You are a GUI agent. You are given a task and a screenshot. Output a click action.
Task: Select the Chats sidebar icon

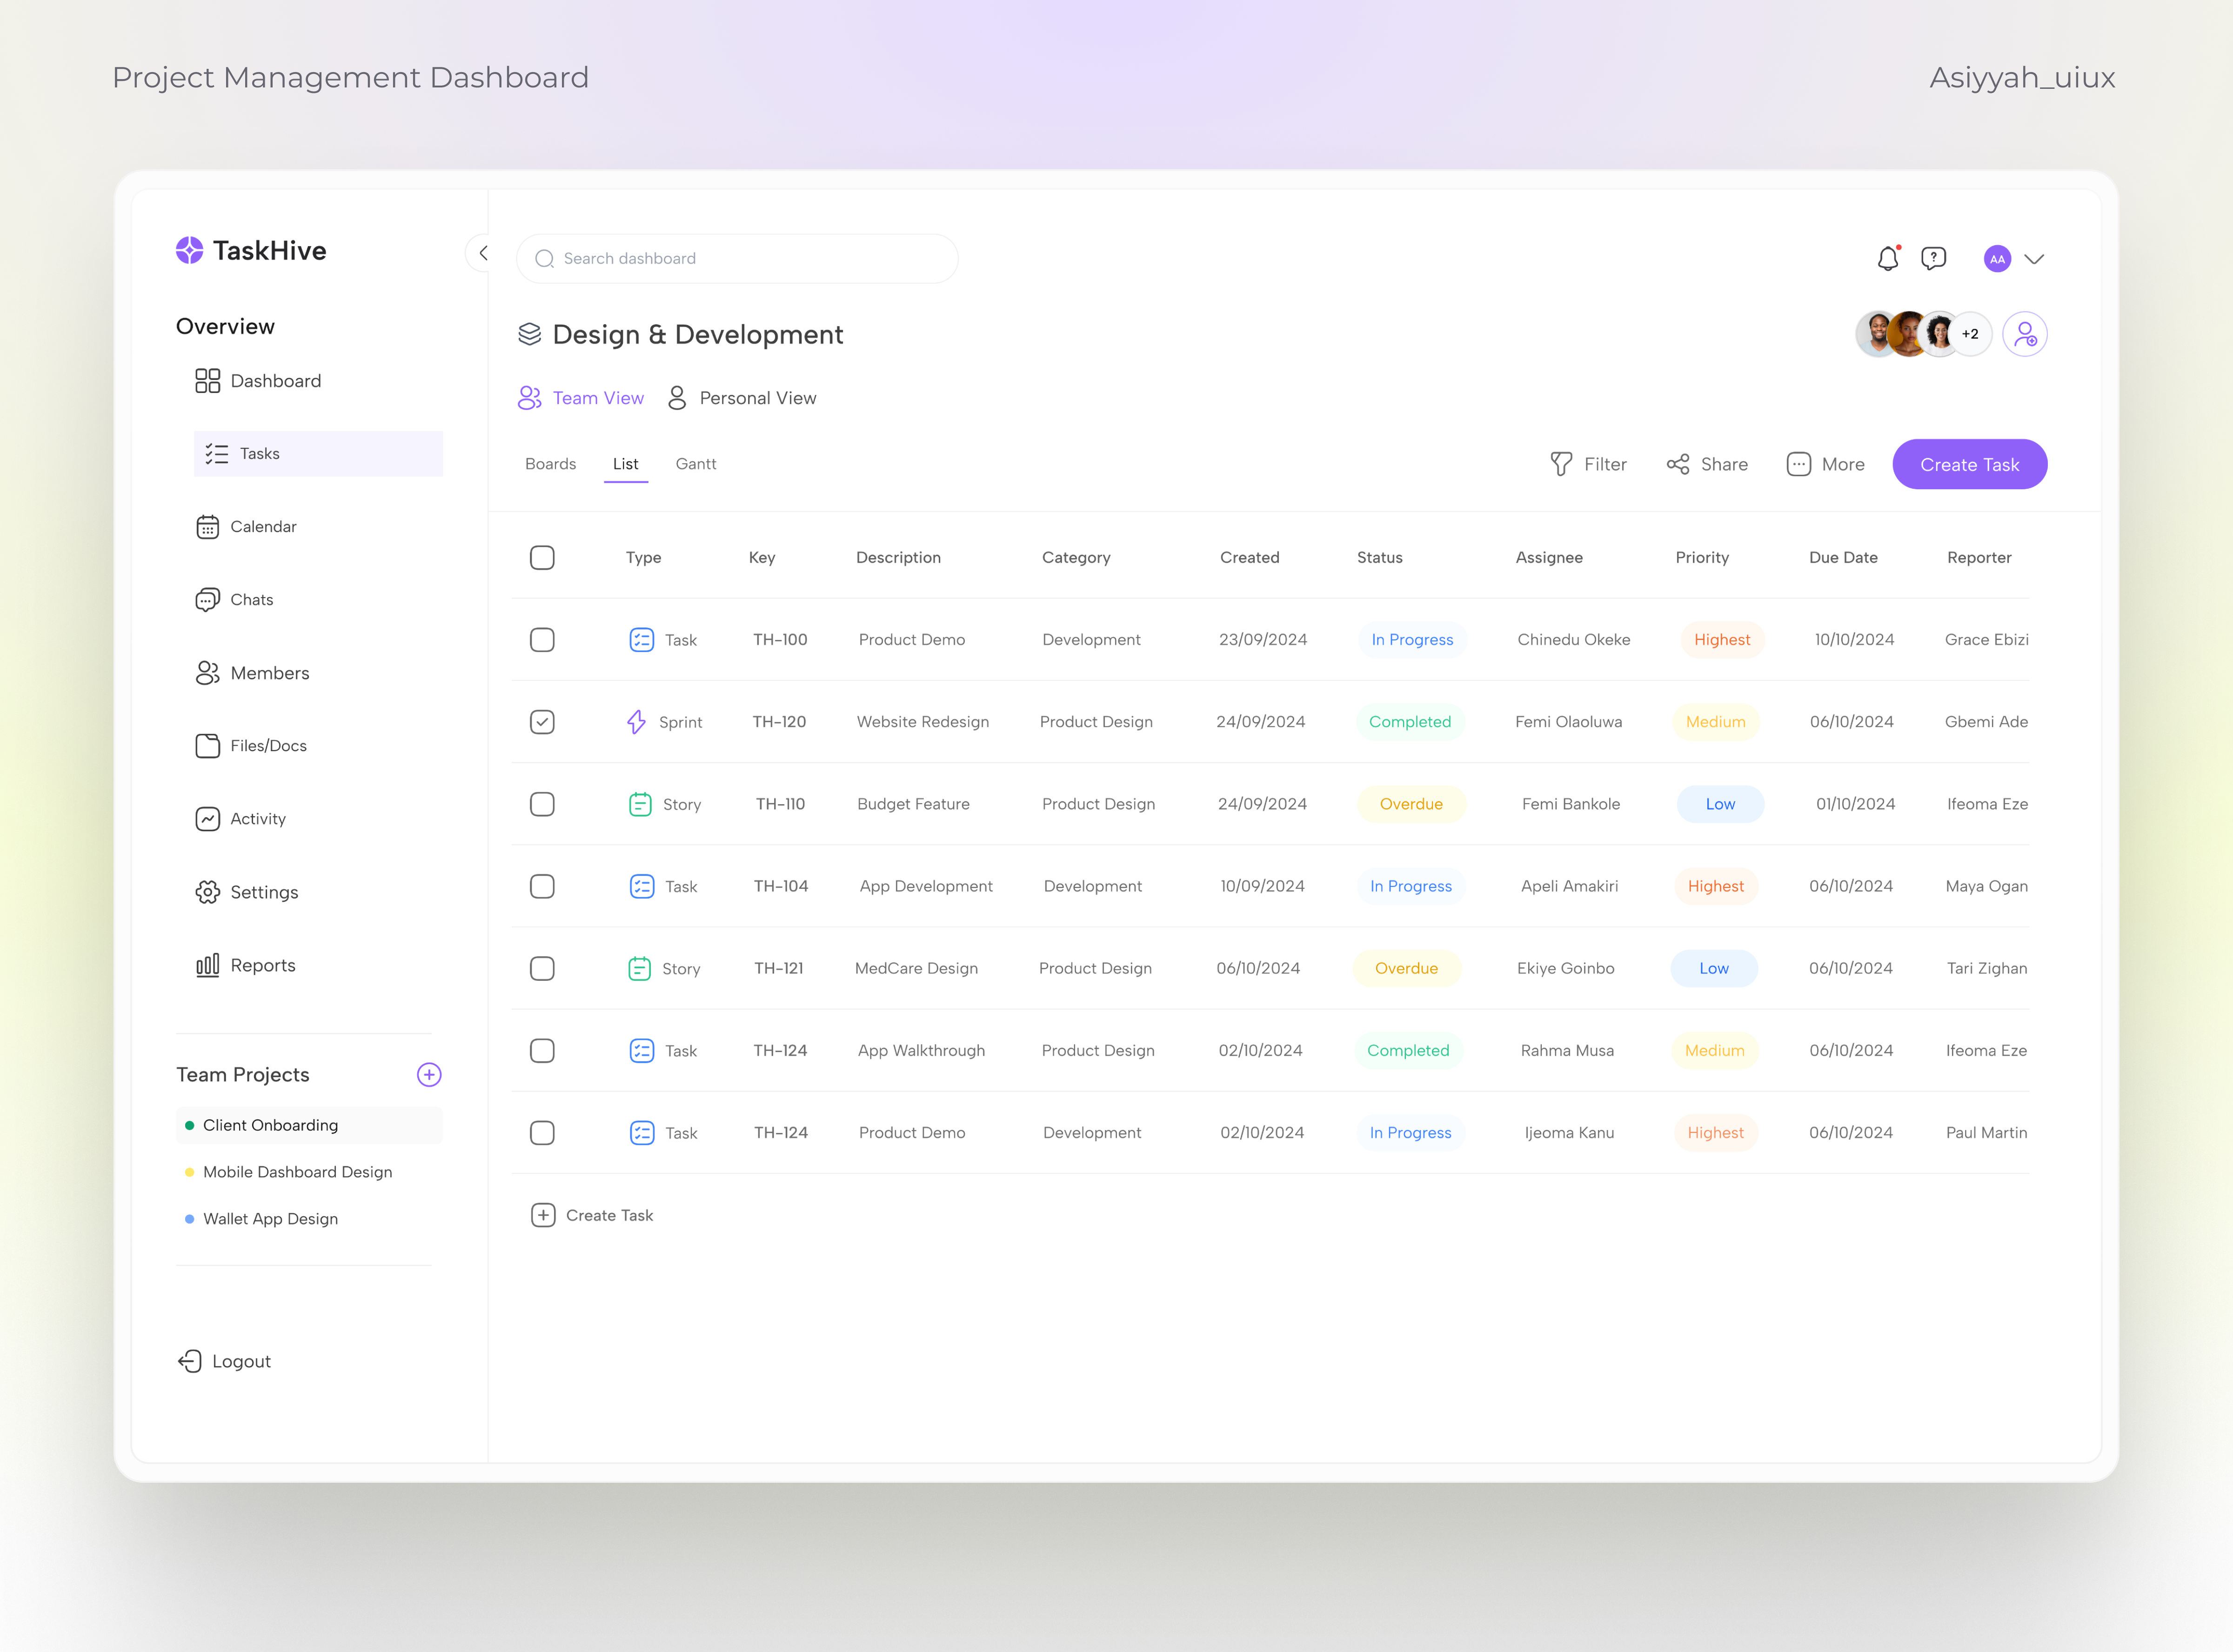[207, 599]
